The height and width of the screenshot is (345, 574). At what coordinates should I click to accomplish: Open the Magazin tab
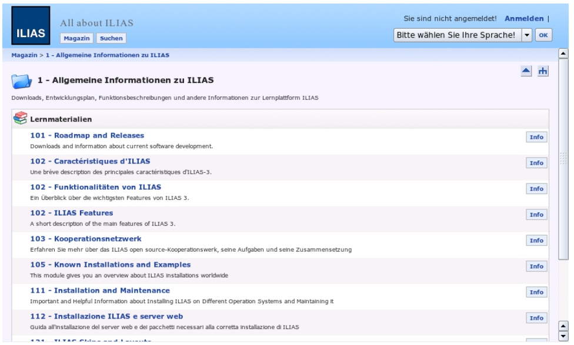(x=76, y=38)
